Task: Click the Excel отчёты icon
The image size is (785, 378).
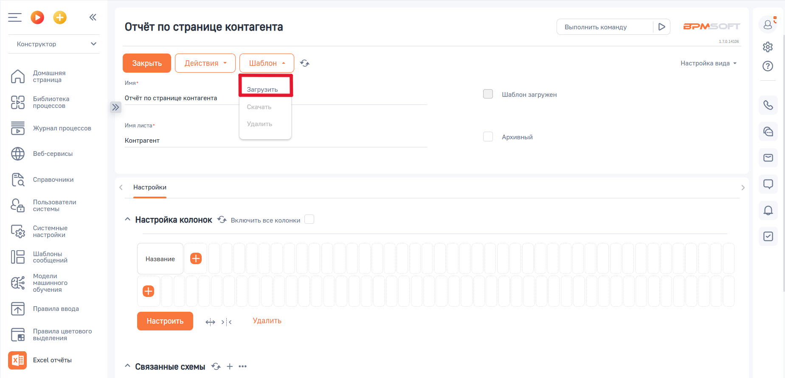Action: [x=17, y=360]
